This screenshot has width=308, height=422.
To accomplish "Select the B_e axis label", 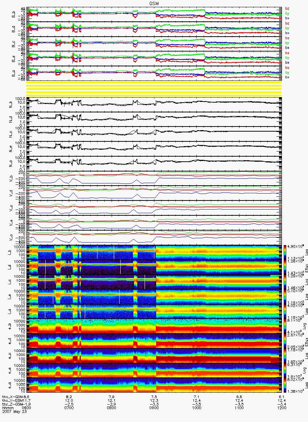I will coord(13,59).
